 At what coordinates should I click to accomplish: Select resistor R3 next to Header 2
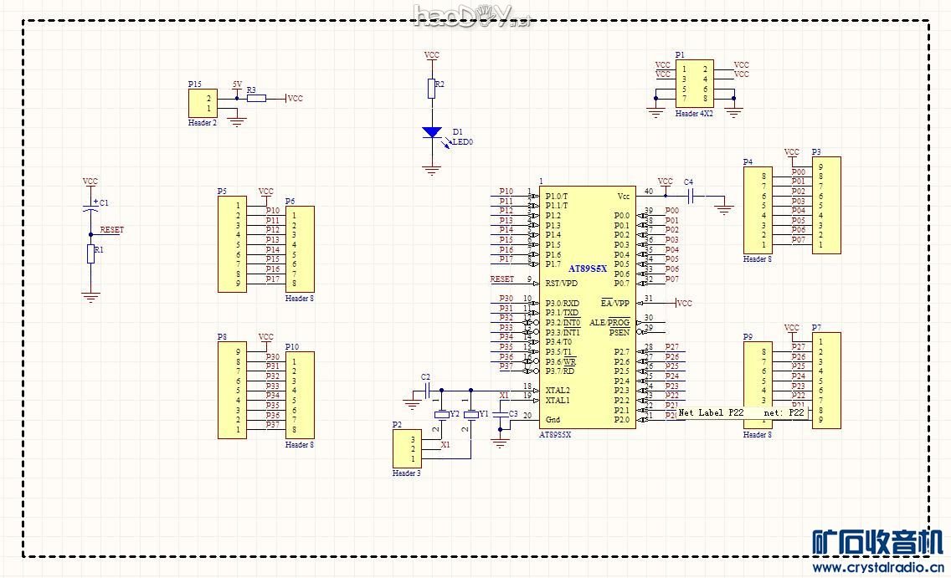tap(257, 98)
